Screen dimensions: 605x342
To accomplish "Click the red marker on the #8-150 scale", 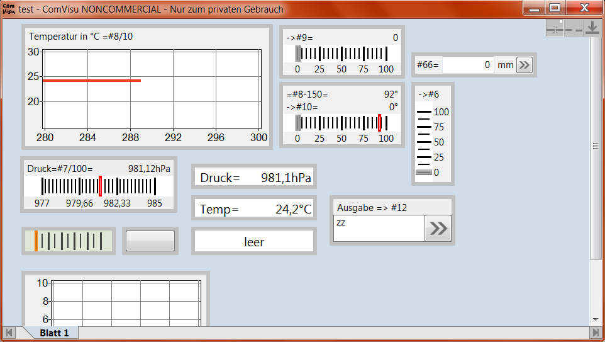I will tap(380, 123).
